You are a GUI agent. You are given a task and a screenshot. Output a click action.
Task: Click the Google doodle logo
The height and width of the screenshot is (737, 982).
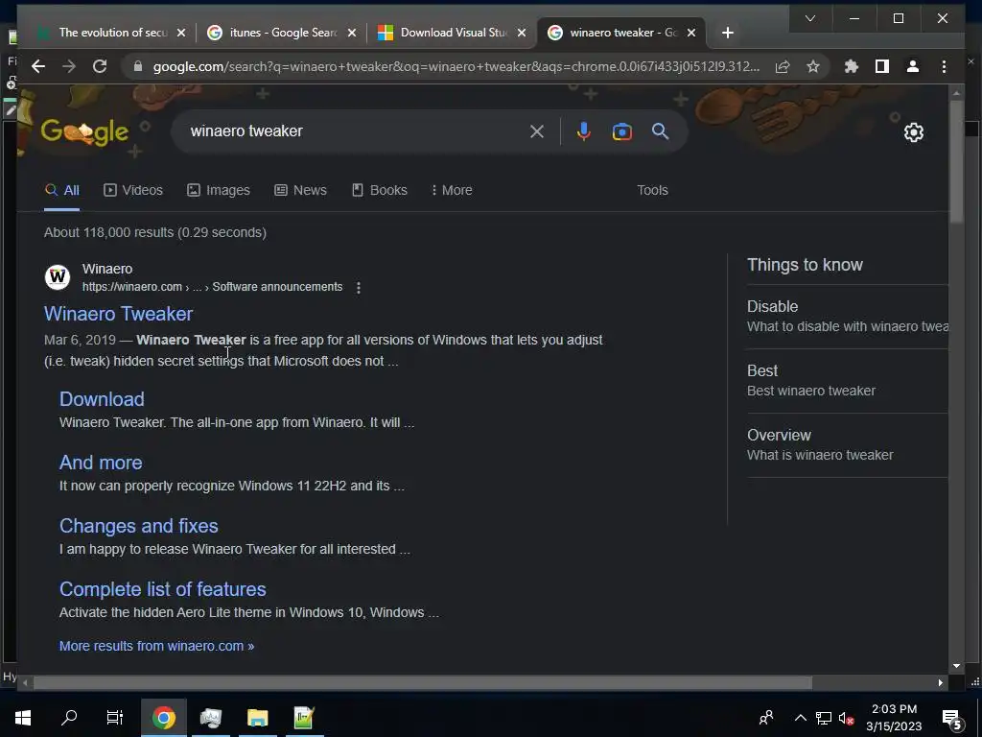84,132
